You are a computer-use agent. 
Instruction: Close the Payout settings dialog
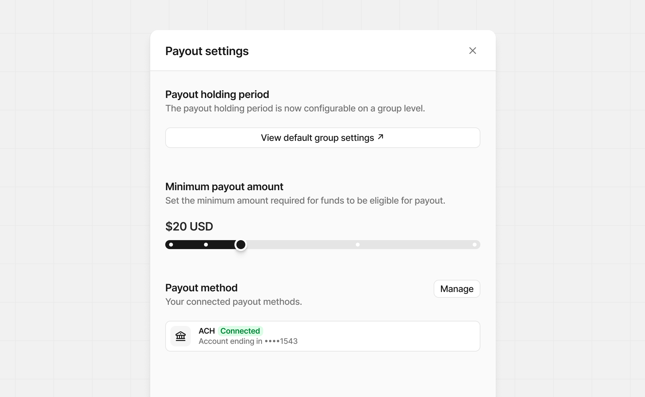point(473,51)
